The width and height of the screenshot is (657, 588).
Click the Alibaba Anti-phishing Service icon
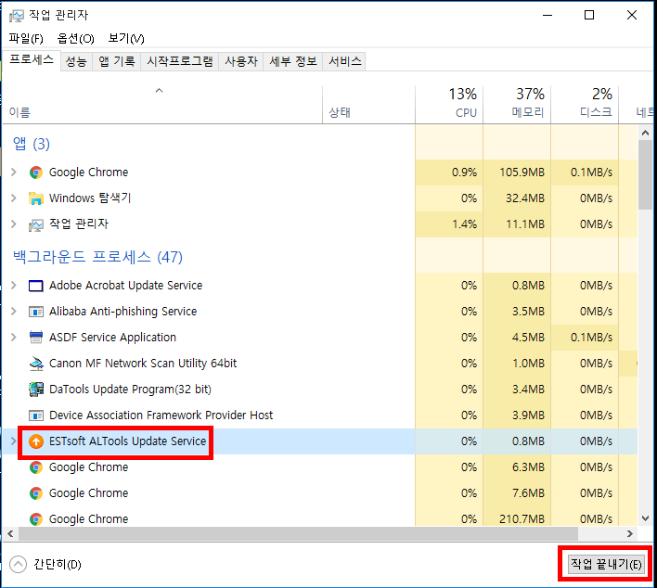coord(36,312)
